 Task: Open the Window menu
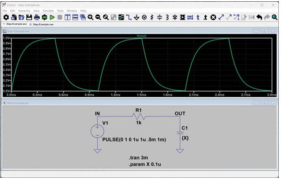coord(72,11)
